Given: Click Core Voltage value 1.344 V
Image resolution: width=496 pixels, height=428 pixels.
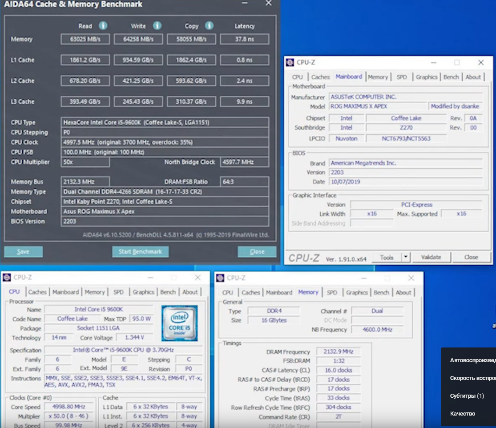Looking at the screenshot, I should click(134, 338).
